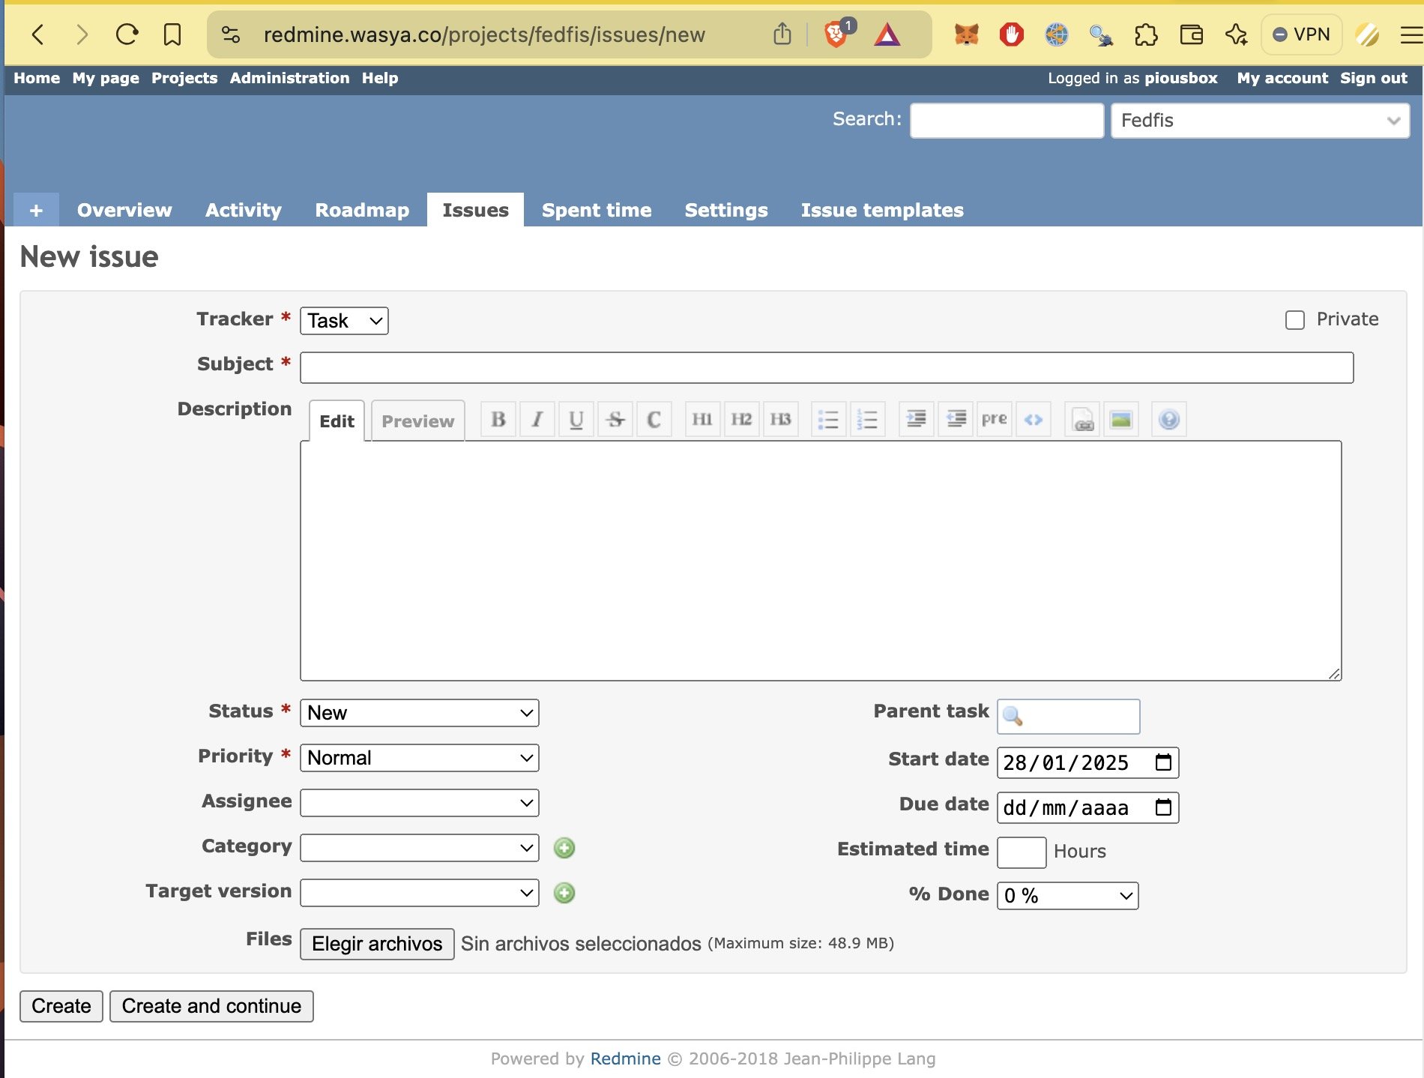Apply underline formatting in description toolbar

point(576,419)
